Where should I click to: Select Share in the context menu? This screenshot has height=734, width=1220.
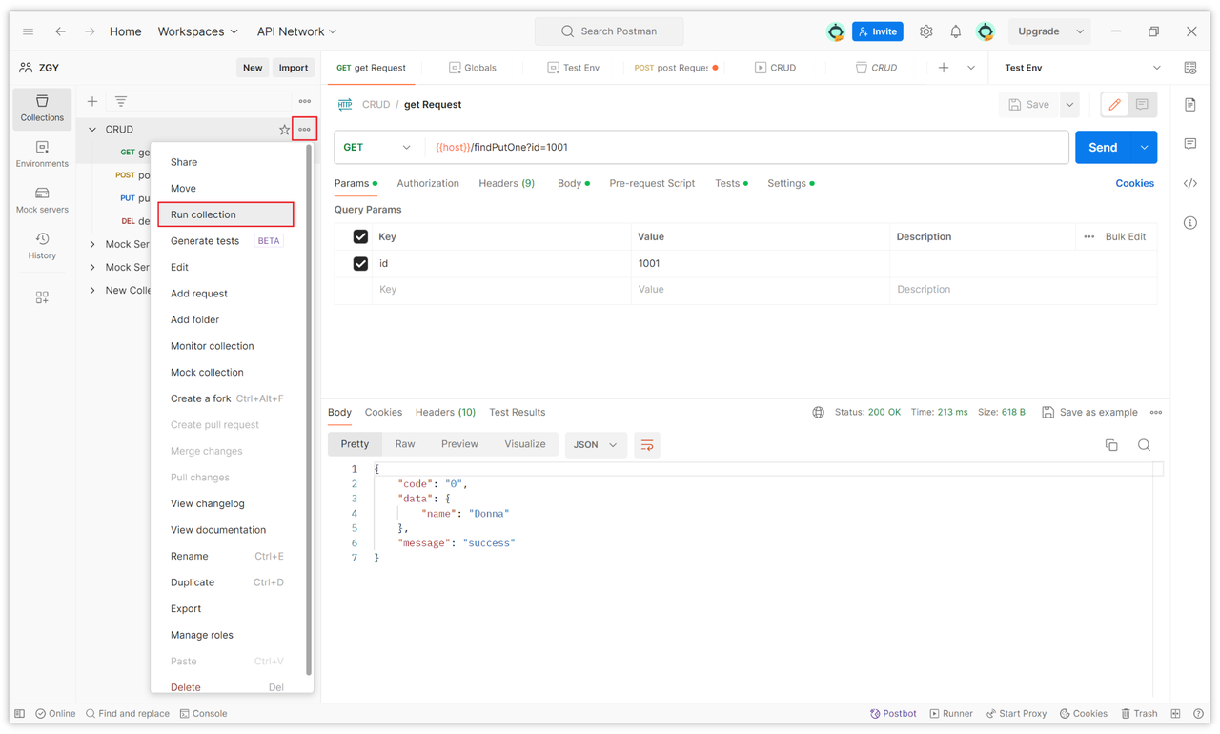pos(184,162)
